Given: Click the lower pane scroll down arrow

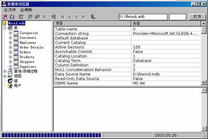Looking at the screenshot, I should (204, 128).
